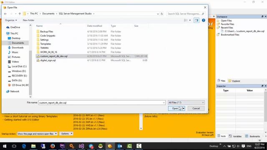This screenshot has height=150, width=267.
Task: Navigate up one folder level
Action: (x=20, y=14)
